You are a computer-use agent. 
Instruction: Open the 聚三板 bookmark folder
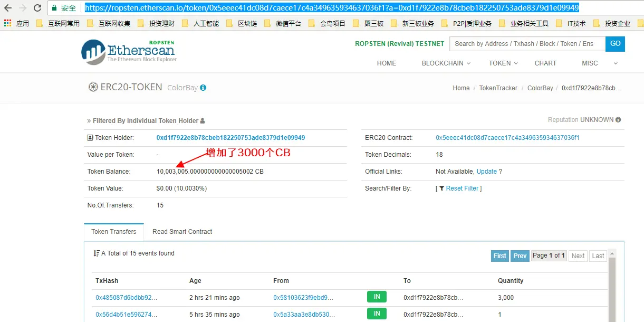(x=368, y=23)
